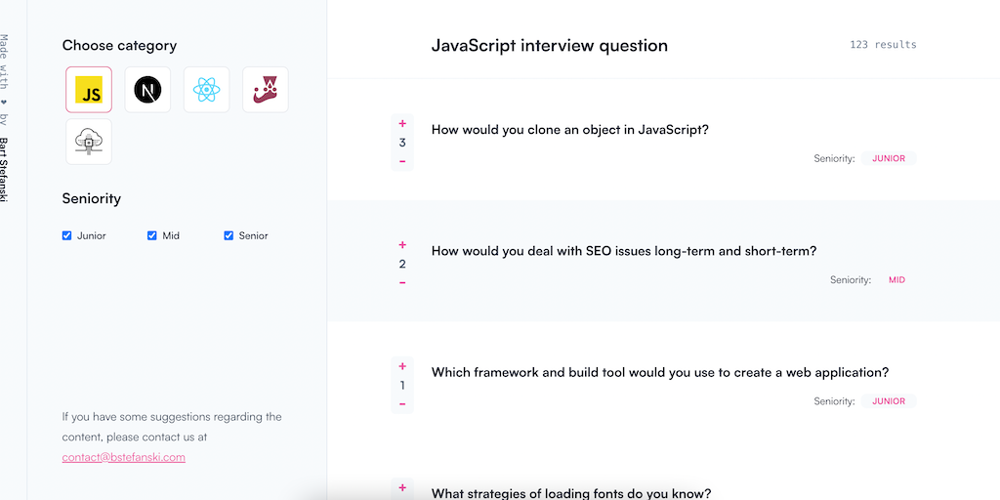Expand the SEO issues long-term question
Screen dimensions: 1000x500
pos(623,251)
